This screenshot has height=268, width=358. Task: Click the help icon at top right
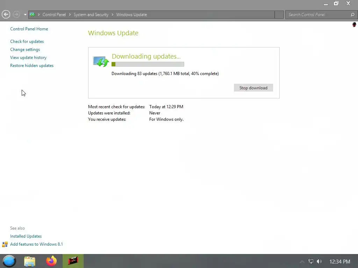(x=354, y=25)
